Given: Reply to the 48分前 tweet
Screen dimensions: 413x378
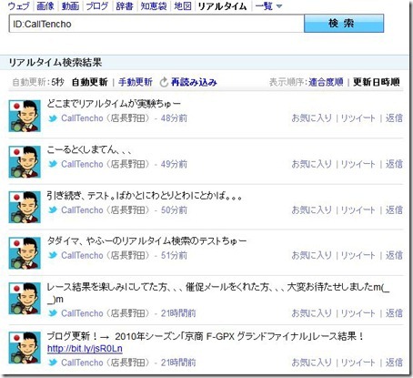Looking at the screenshot, I should [x=394, y=118].
